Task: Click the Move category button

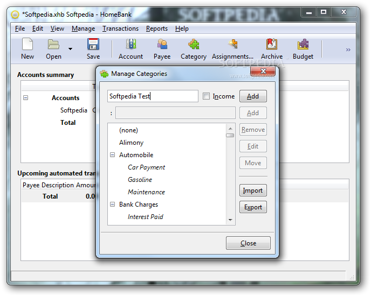Action: click(x=253, y=163)
